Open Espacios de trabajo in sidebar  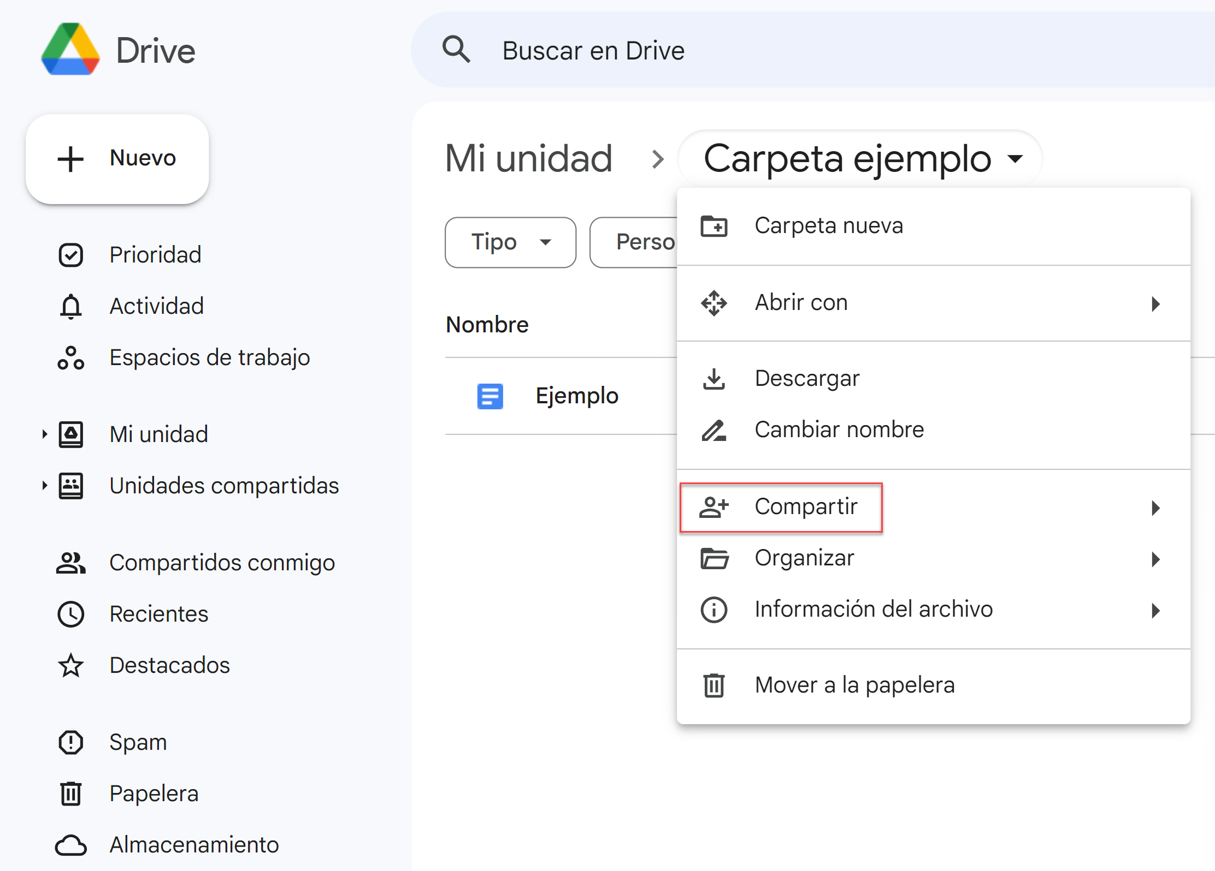[209, 357]
